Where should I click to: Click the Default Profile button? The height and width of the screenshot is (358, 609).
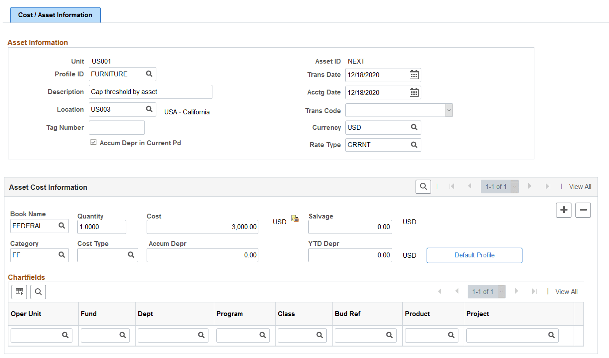tap(474, 255)
